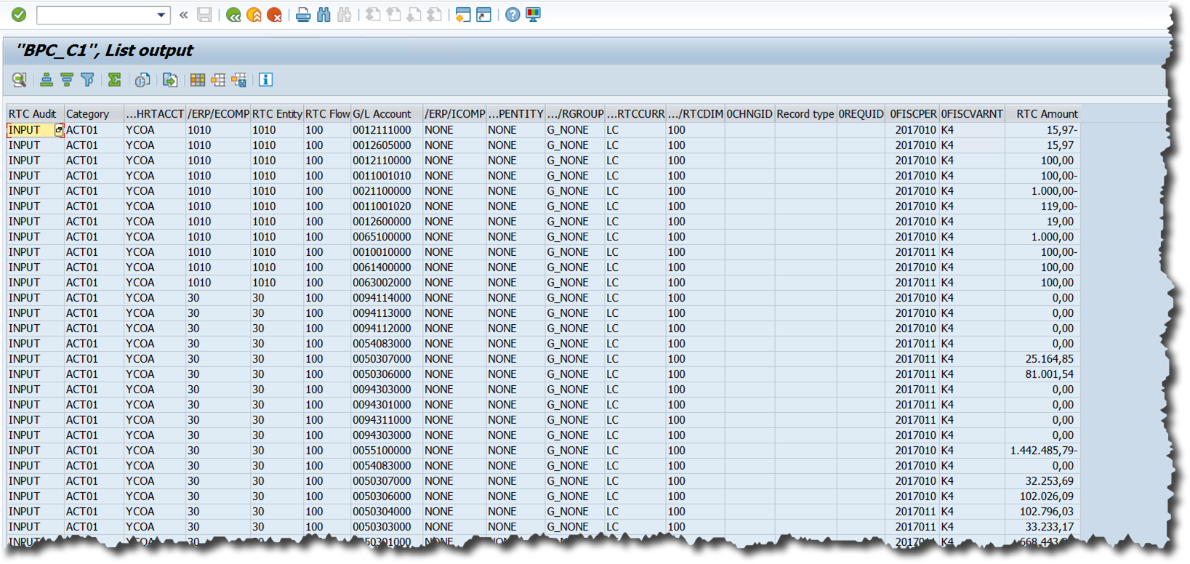The height and width of the screenshot is (564, 1190).
Task: Click the G/L Account column header
Action: (x=382, y=114)
